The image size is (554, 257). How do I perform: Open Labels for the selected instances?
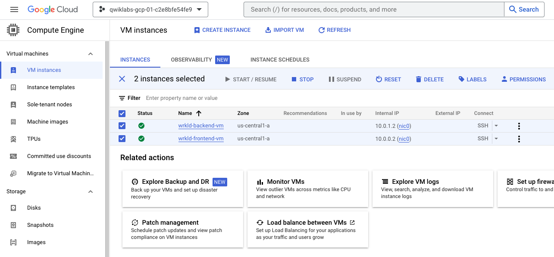(472, 79)
